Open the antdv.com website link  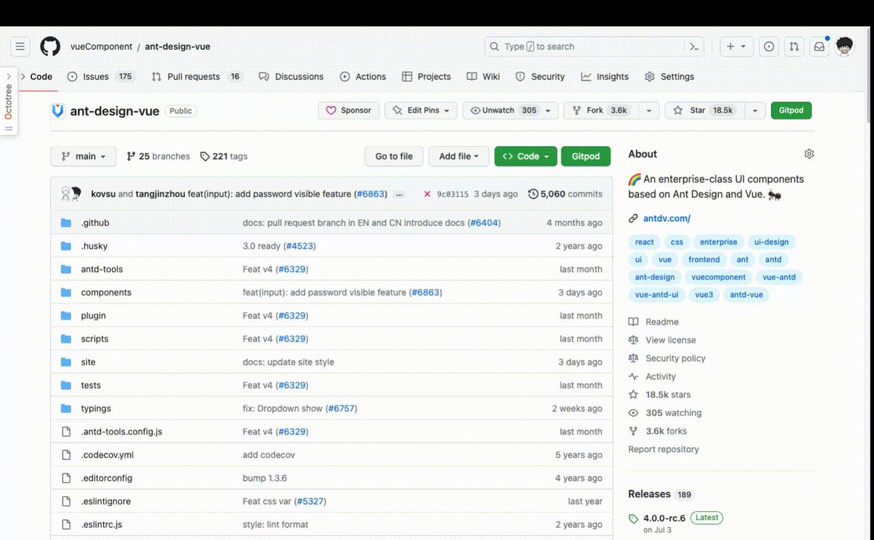click(666, 218)
